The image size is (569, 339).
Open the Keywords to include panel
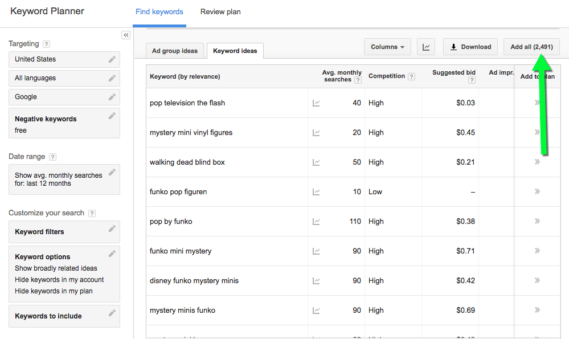[64, 316]
